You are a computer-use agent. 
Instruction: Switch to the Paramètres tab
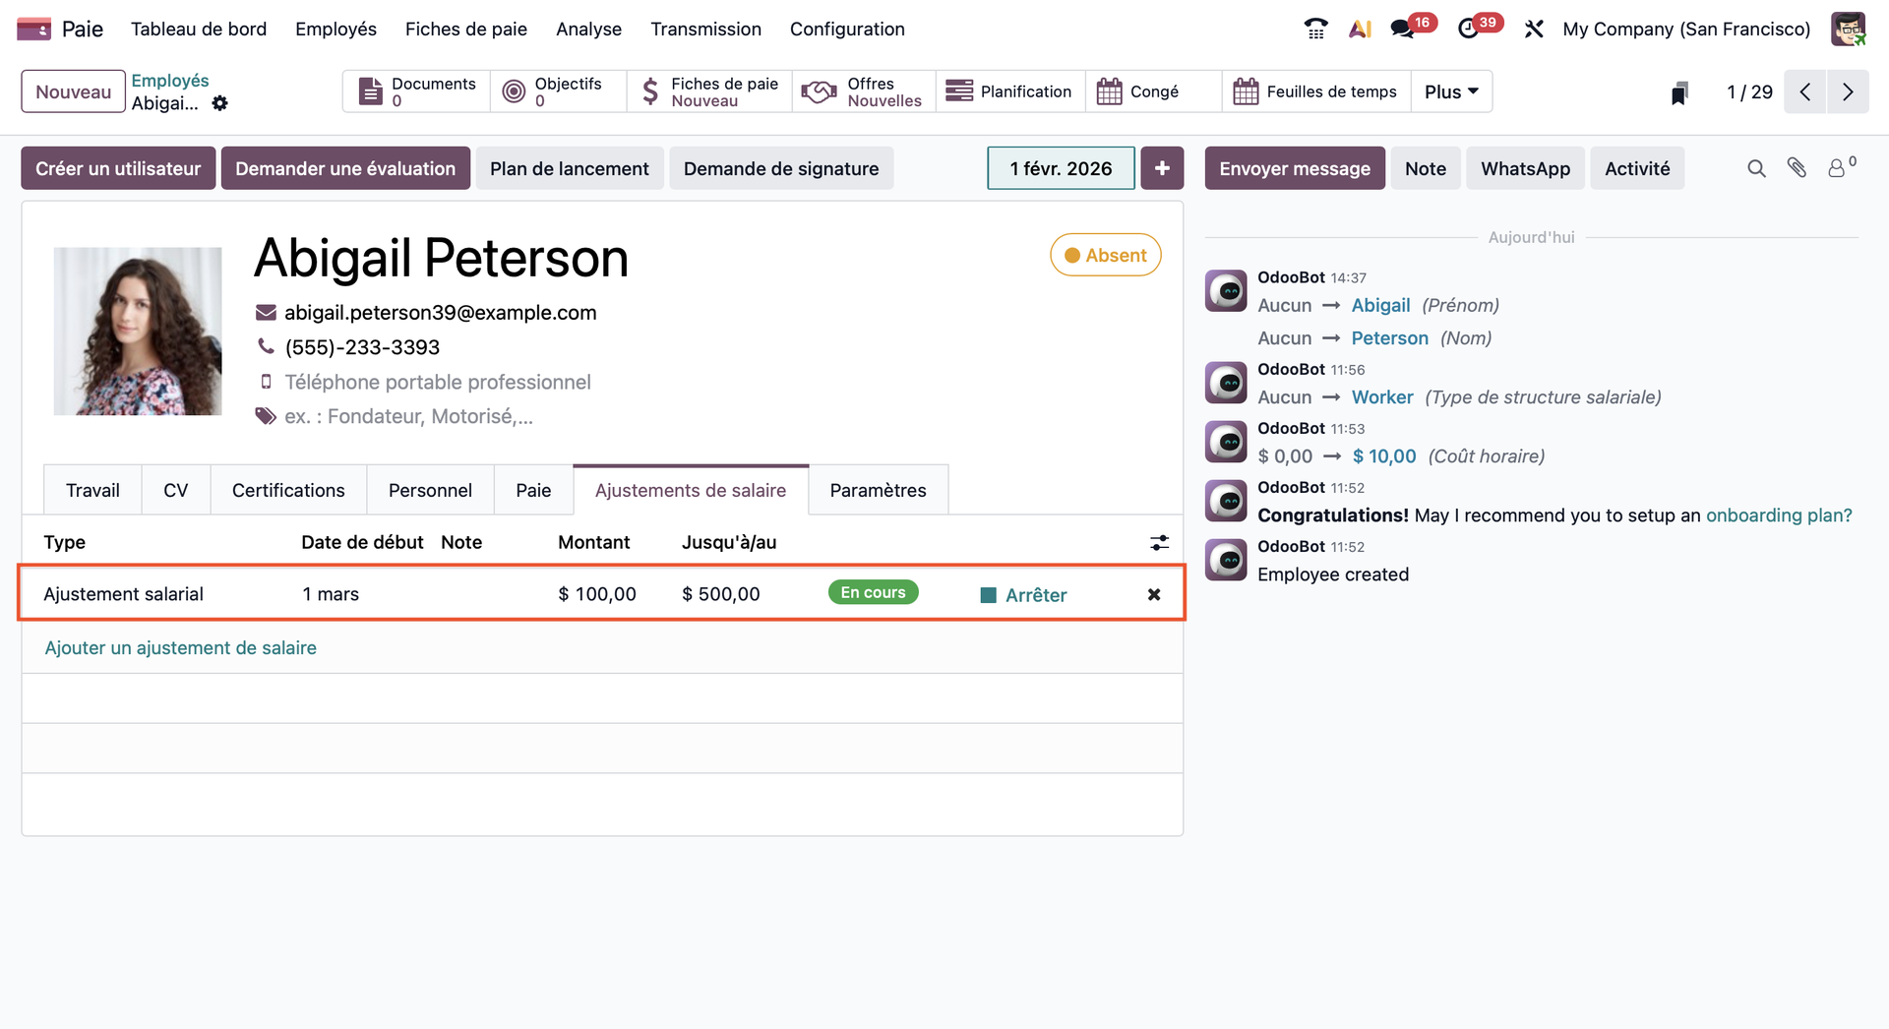click(x=878, y=491)
